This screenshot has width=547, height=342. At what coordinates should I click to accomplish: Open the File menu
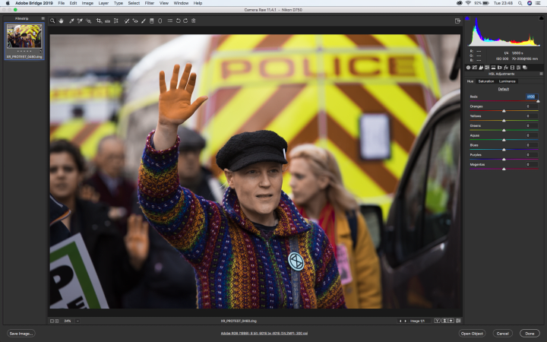click(x=62, y=3)
